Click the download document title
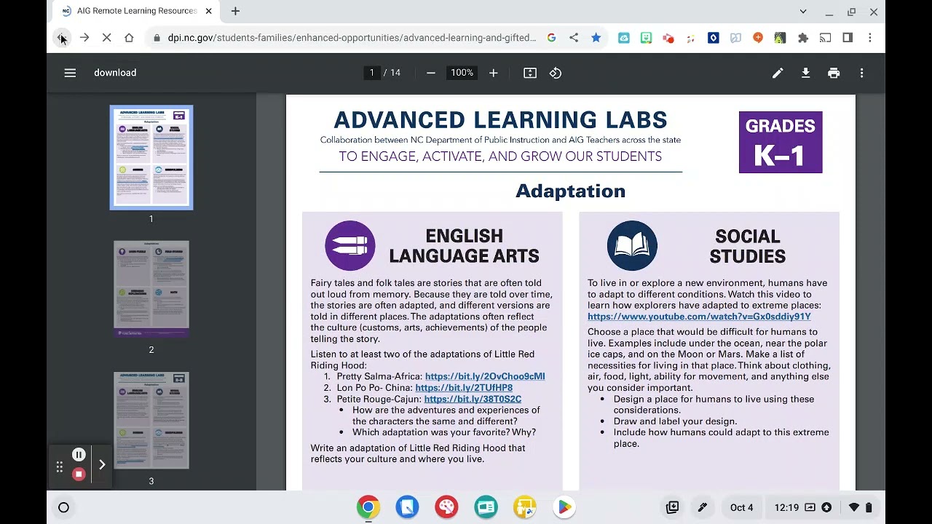Viewport: 932px width, 524px height. (x=115, y=73)
